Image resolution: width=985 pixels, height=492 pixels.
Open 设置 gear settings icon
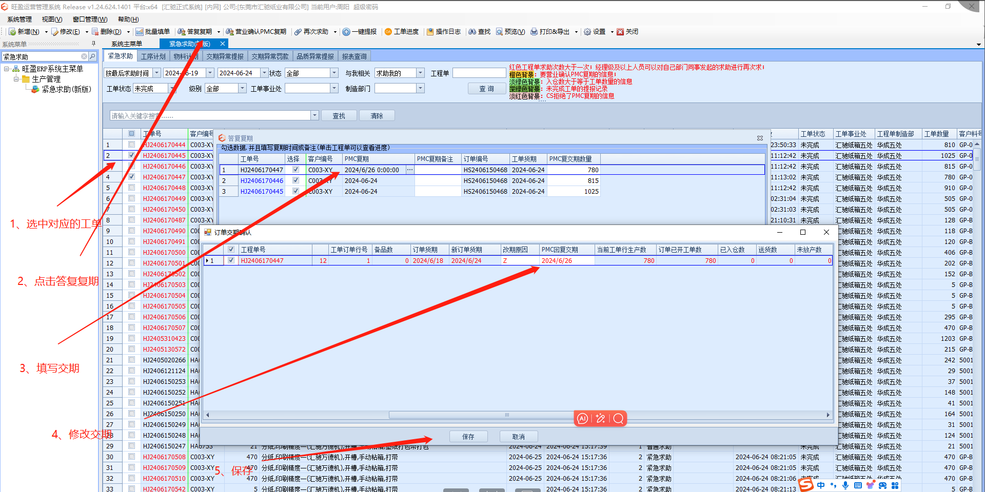tap(587, 32)
